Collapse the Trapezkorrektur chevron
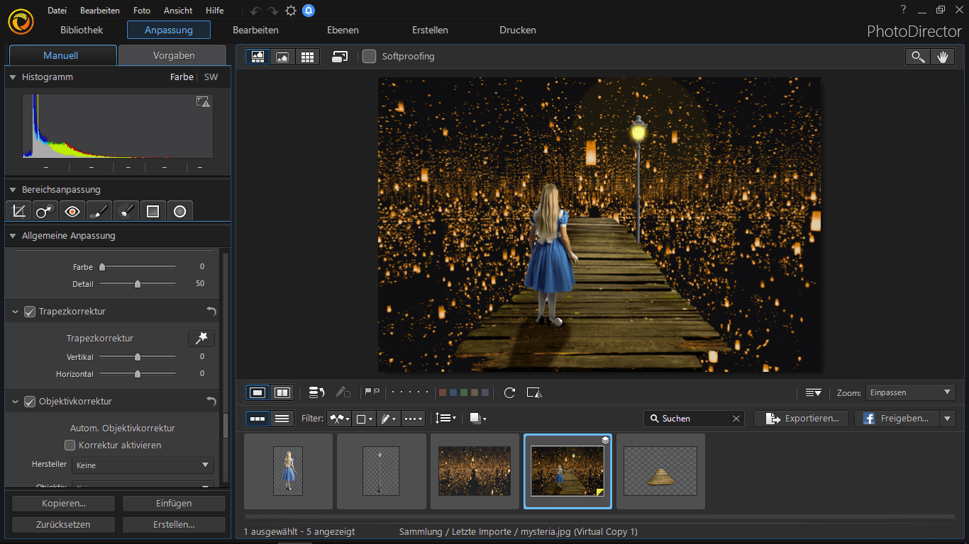Image resolution: width=969 pixels, height=544 pixels. 16,312
